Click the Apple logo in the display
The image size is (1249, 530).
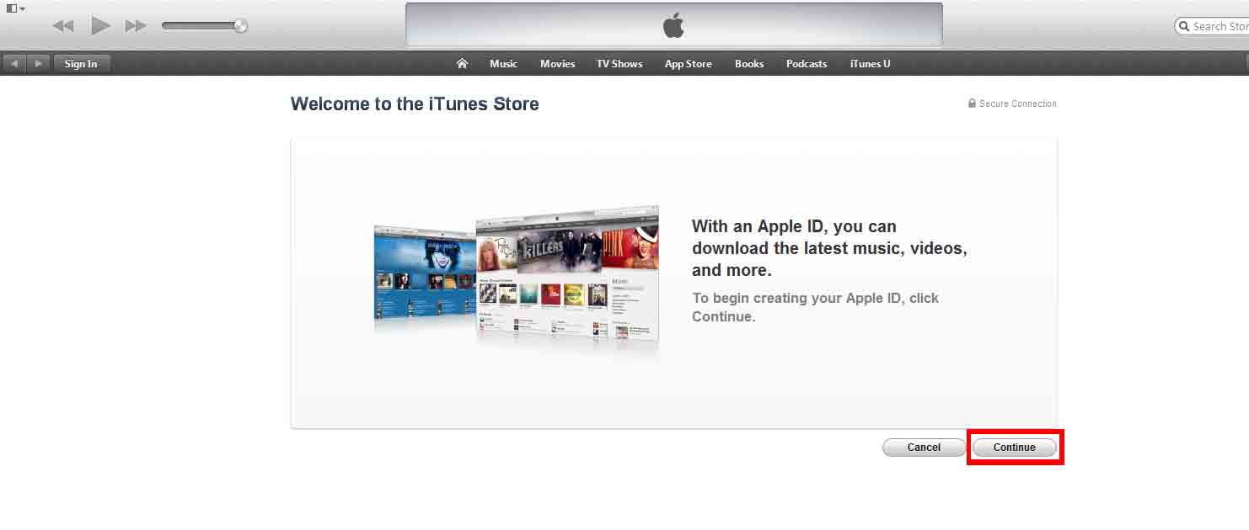[x=673, y=26]
